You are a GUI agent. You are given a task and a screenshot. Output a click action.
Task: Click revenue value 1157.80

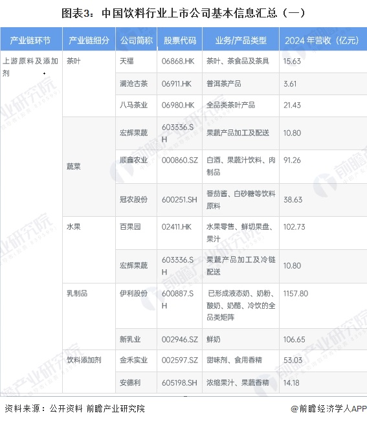click(295, 293)
